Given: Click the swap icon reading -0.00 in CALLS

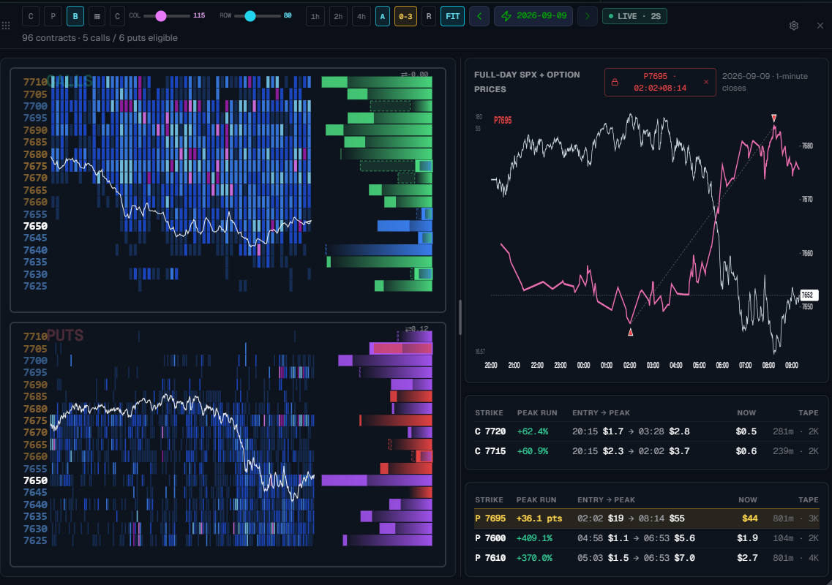Looking at the screenshot, I should [x=414, y=75].
